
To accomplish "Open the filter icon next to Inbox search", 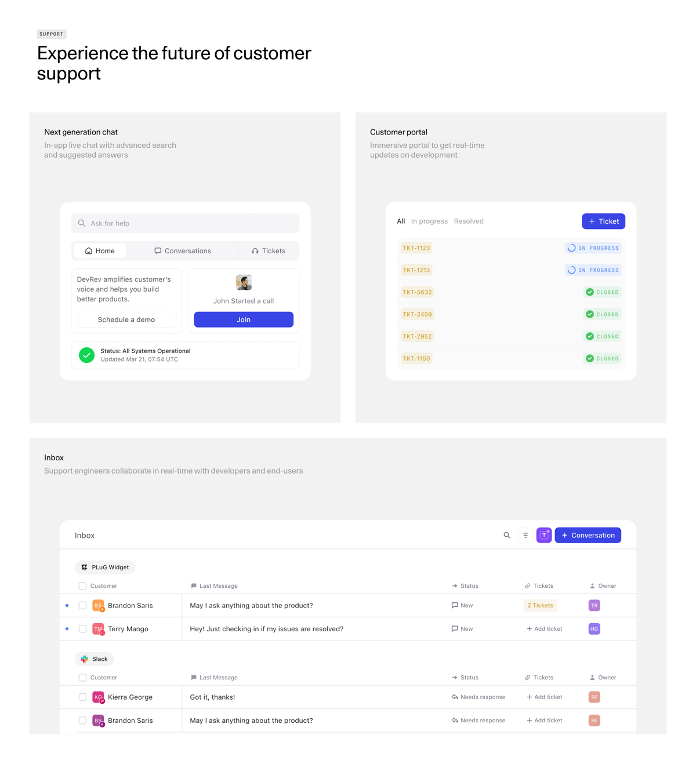I will (525, 535).
